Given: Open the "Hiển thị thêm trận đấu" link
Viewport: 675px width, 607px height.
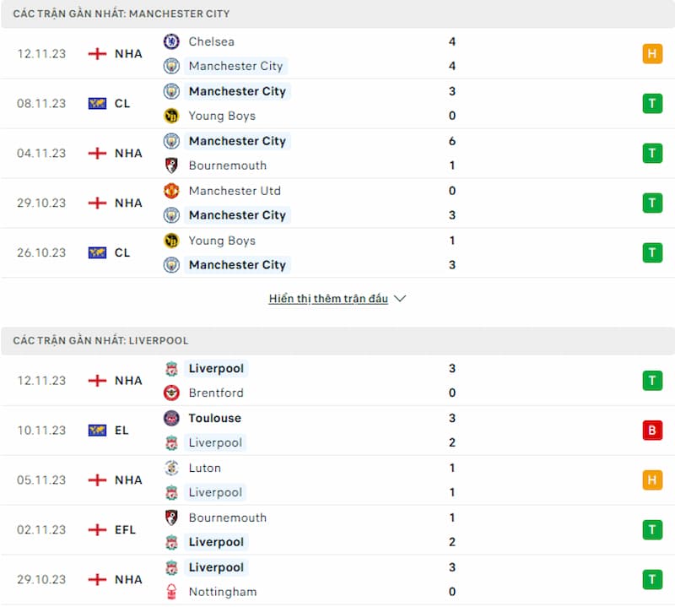Looking at the screenshot, I should click(x=328, y=299).
